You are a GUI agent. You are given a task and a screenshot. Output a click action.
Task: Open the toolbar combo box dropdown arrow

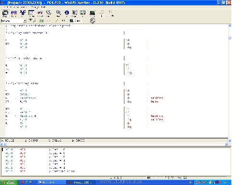tap(25, 21)
